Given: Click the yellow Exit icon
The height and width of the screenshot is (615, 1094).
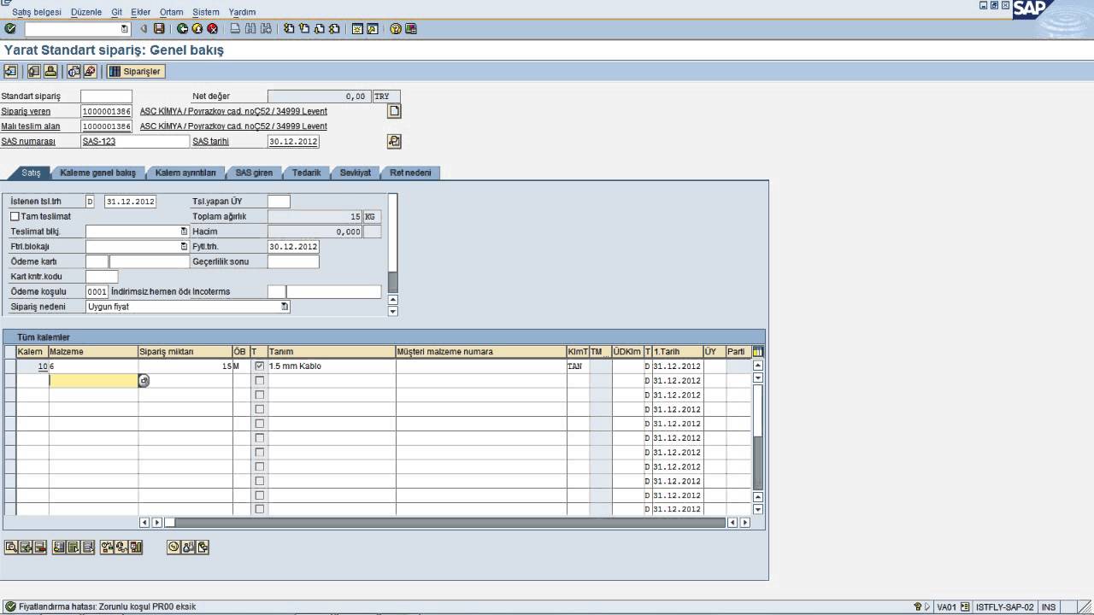Looking at the screenshot, I should click(197, 29).
